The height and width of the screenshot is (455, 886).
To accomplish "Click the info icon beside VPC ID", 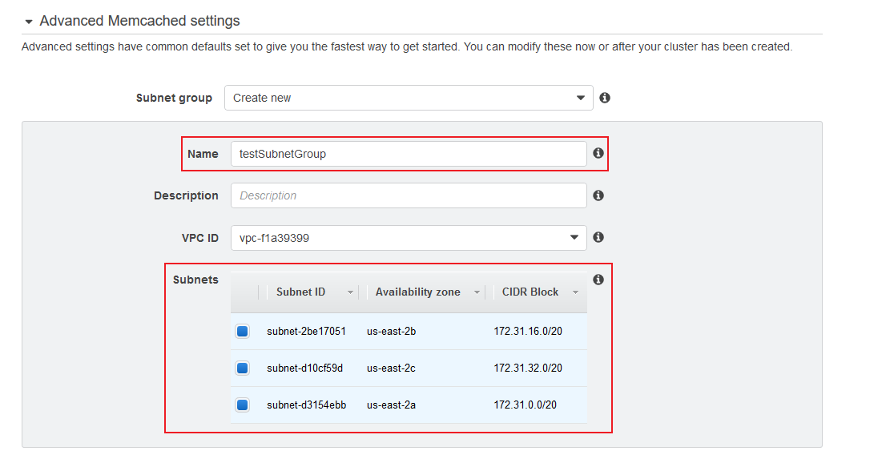I will pyautogui.click(x=598, y=237).
